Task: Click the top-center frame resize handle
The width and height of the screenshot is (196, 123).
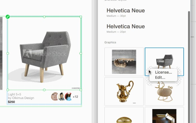Action: click(44, 17)
